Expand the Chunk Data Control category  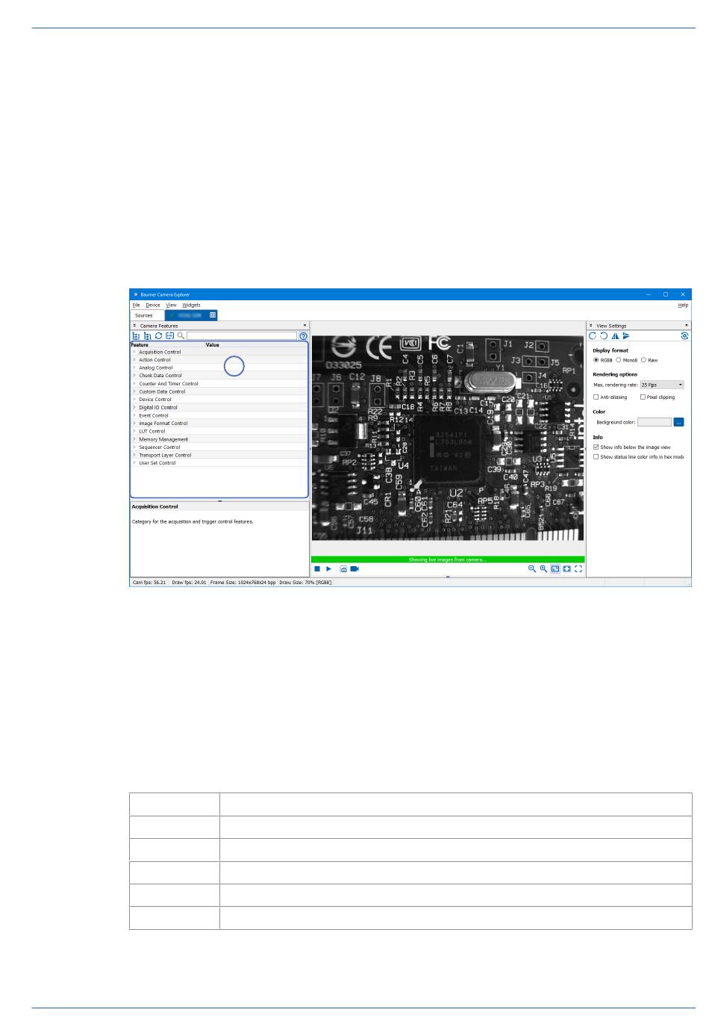tap(134, 376)
